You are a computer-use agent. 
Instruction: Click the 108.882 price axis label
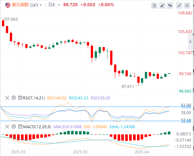pos(185,13)
